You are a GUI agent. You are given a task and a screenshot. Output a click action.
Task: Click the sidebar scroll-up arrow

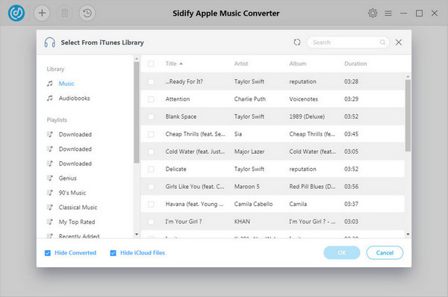point(137,58)
